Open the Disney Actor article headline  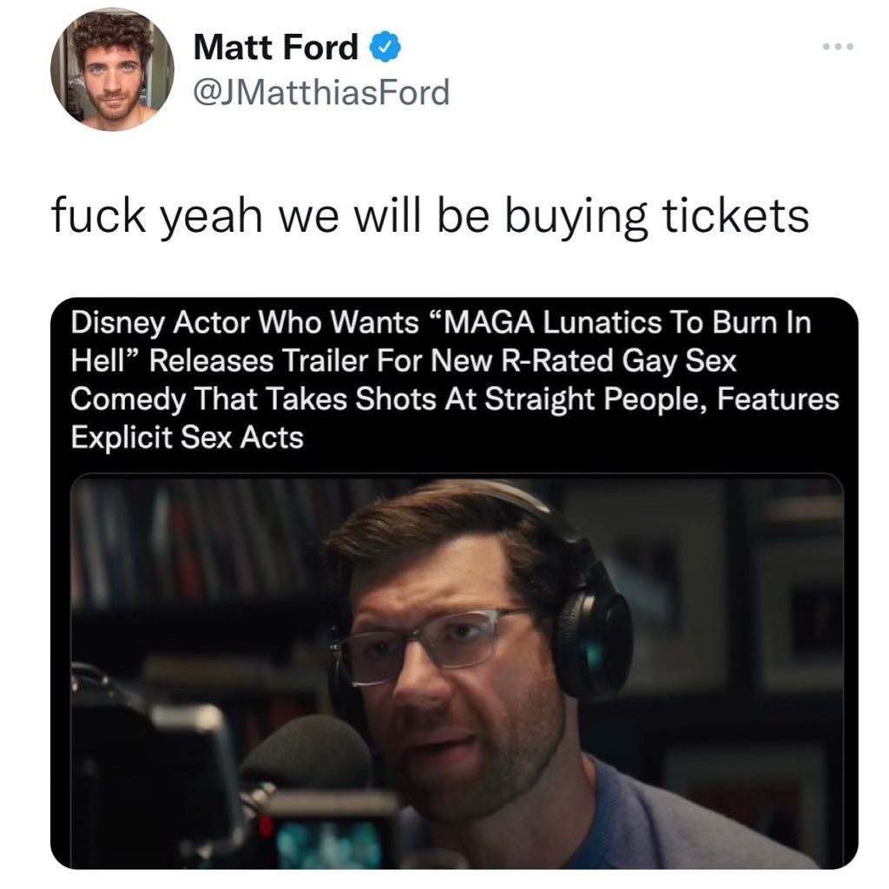tap(455, 380)
